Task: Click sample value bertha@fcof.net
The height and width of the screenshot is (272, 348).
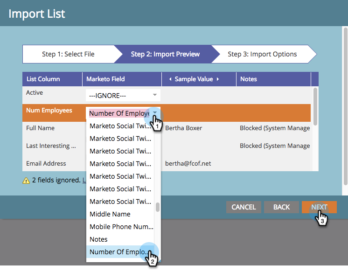Action: (188, 164)
